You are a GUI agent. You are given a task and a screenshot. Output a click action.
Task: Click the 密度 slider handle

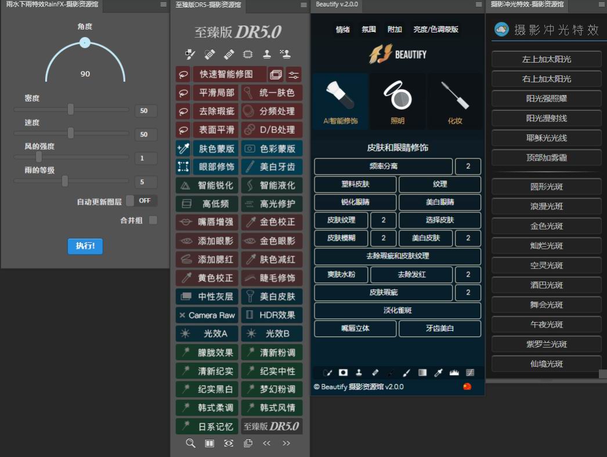(71, 110)
